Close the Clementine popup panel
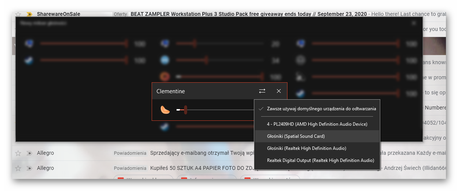 coord(279,91)
